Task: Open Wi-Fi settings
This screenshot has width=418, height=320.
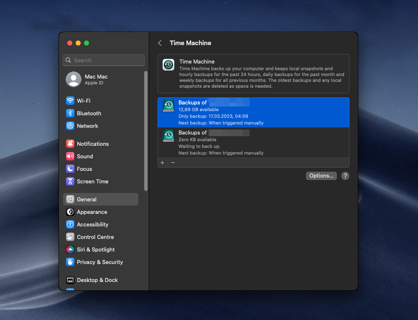Action: point(101,101)
